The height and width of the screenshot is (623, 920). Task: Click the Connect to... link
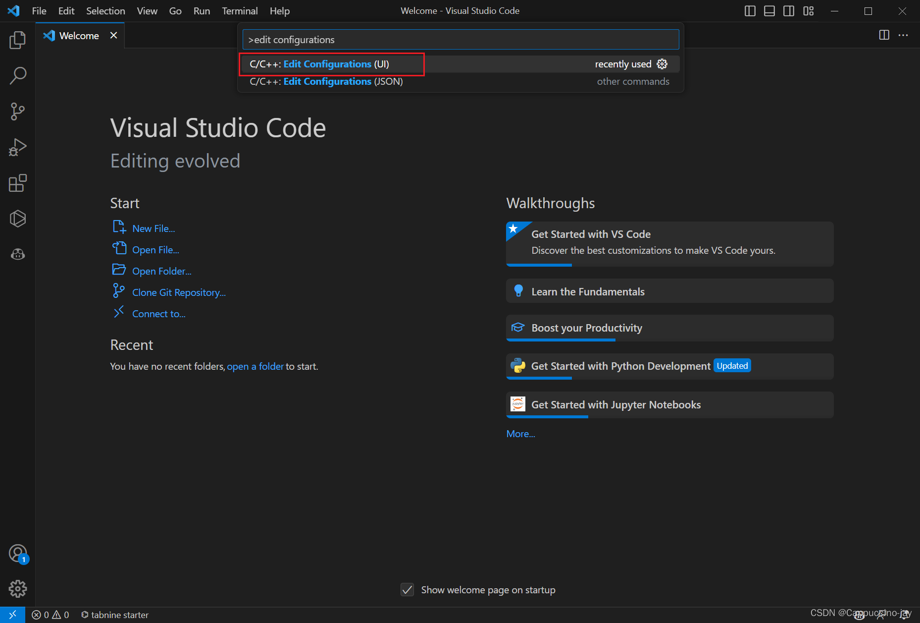tap(158, 314)
